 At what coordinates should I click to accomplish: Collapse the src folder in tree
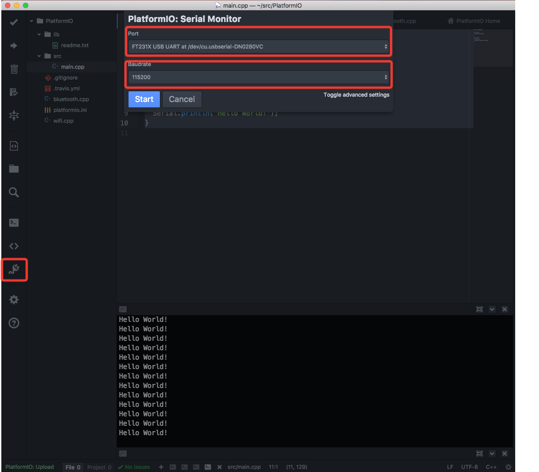point(40,56)
